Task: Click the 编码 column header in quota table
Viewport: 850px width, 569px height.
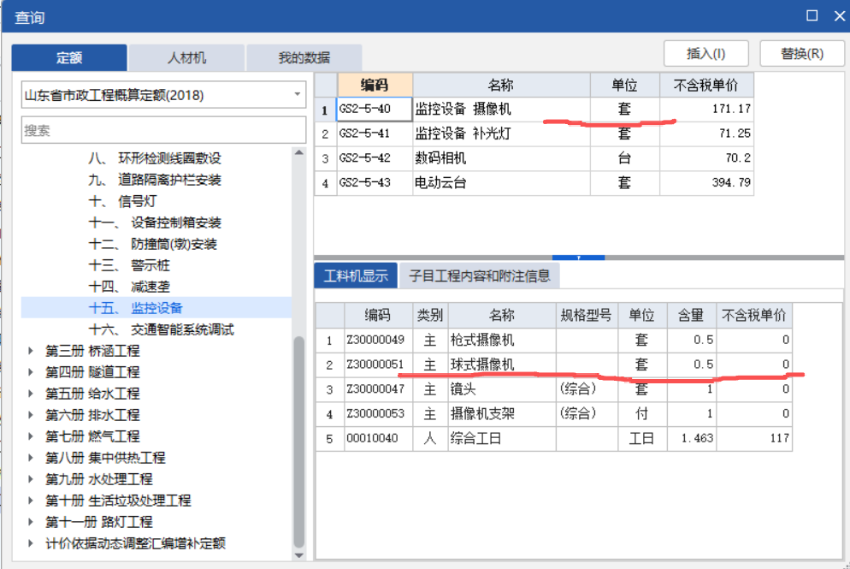Action: coord(375,85)
